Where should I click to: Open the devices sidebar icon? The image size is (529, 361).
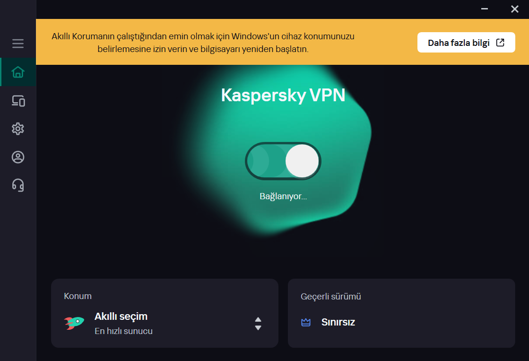tap(18, 100)
